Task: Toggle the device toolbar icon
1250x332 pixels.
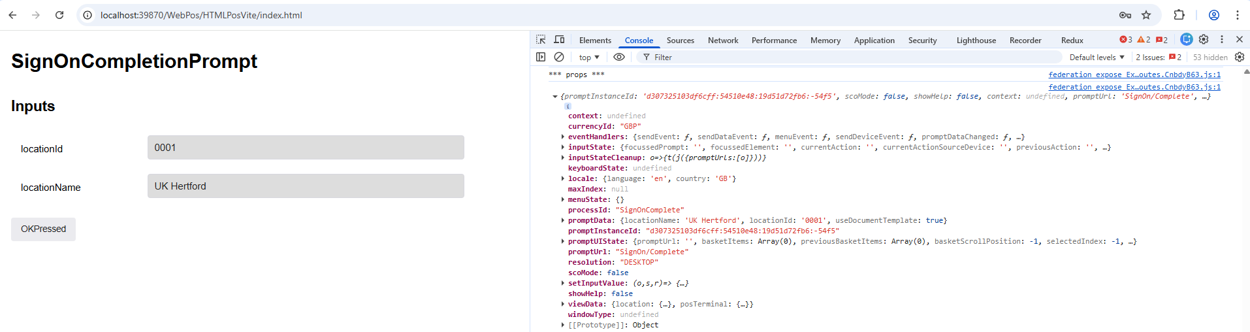Action: pyautogui.click(x=559, y=40)
